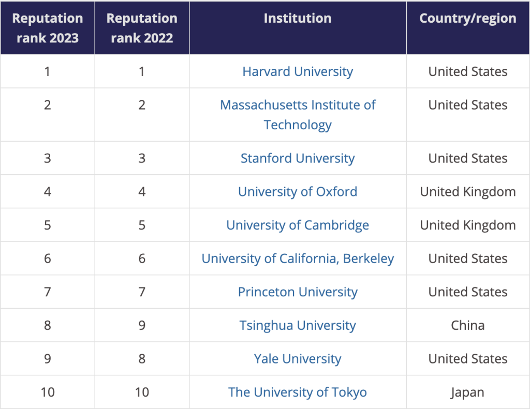Select the Japan country cell
The height and width of the screenshot is (409, 530).
point(468,392)
